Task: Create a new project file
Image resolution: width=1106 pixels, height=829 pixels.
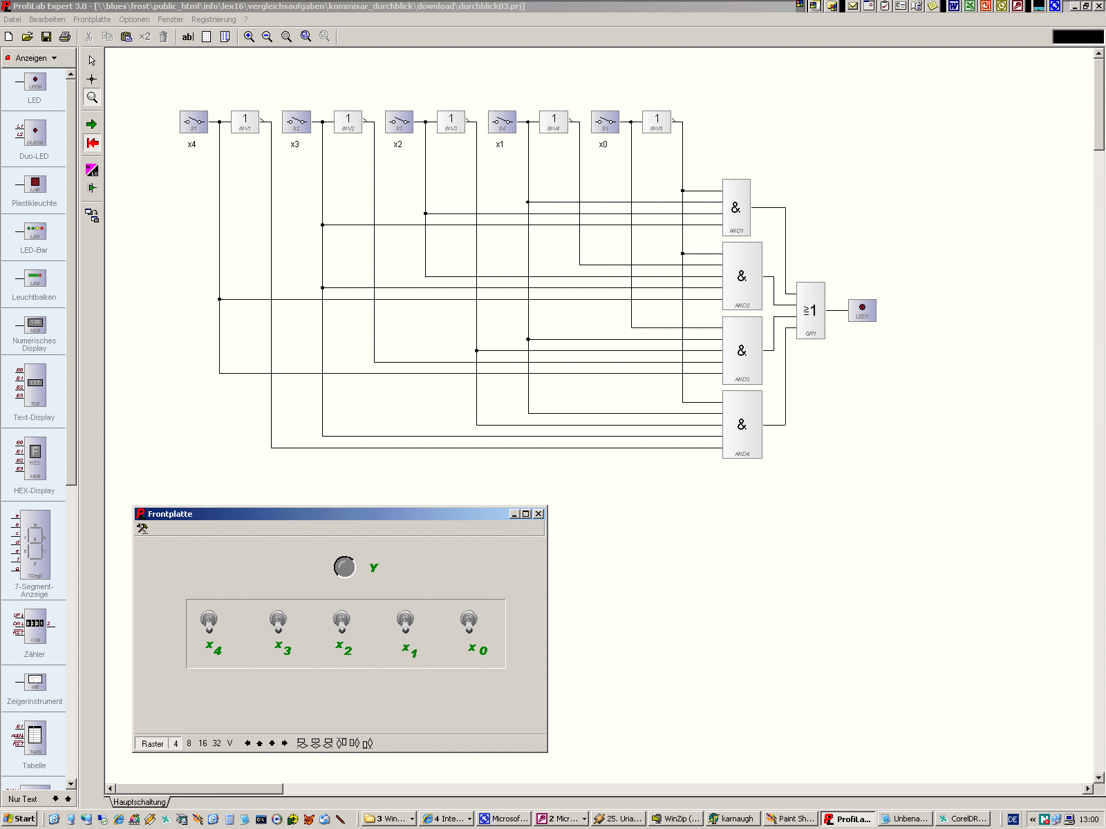Action: (x=9, y=37)
